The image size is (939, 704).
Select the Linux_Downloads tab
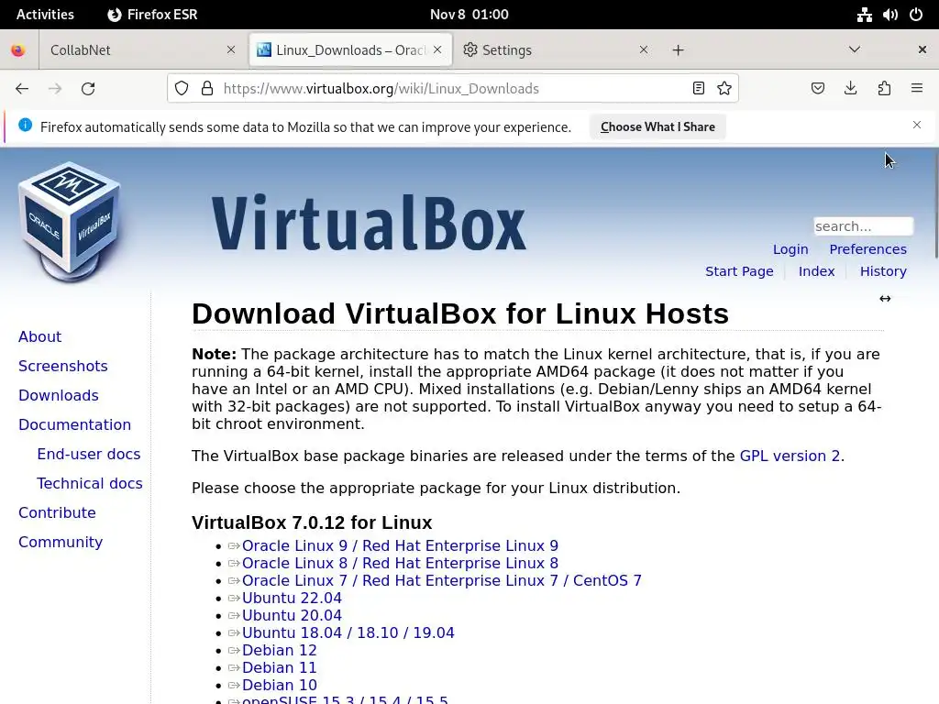point(350,50)
